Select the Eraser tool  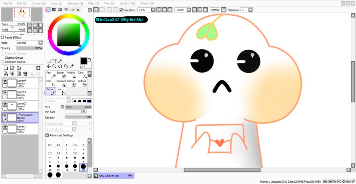(x=62, y=75)
